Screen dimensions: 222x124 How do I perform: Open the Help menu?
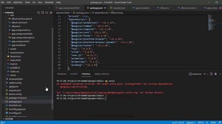coord(58,2)
